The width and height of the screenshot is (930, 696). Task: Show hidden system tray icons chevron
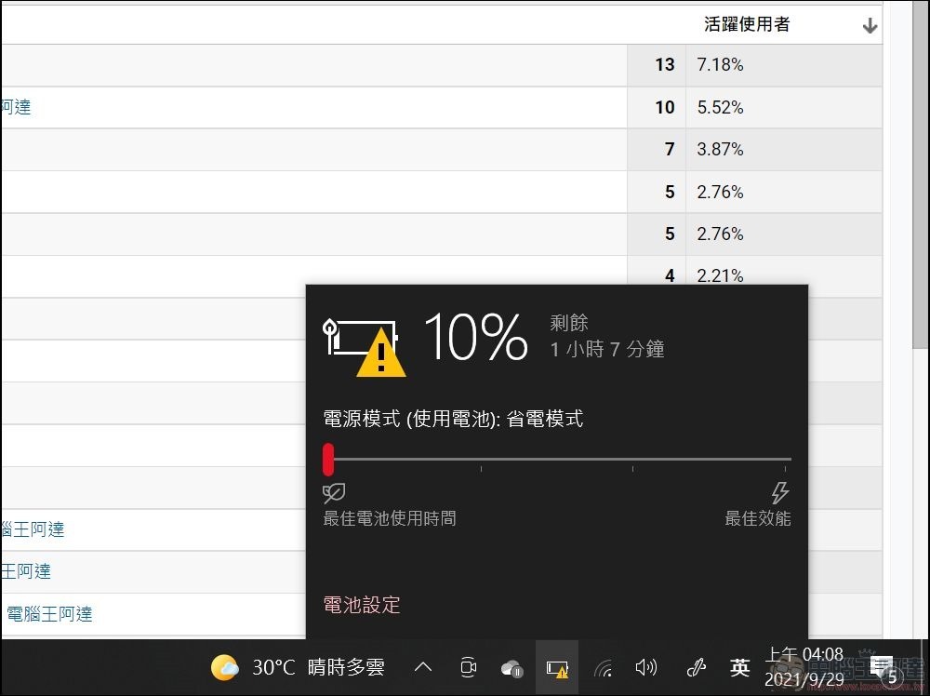coord(423,667)
